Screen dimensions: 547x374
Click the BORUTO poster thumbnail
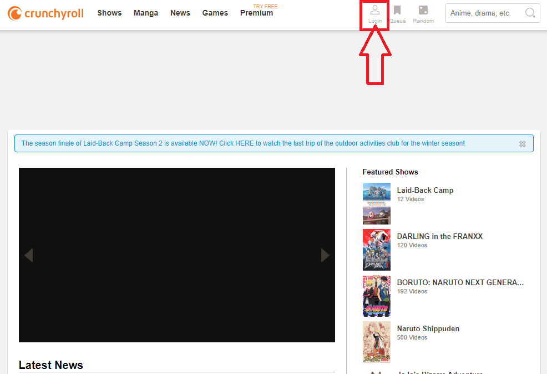[x=377, y=296]
